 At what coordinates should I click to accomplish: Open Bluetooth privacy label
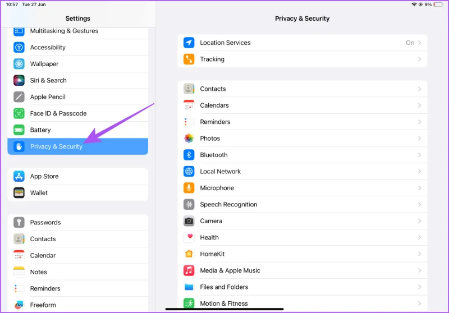pos(214,155)
